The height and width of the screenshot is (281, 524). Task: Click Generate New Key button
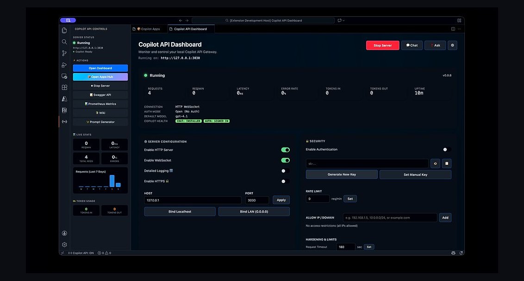coord(342,175)
